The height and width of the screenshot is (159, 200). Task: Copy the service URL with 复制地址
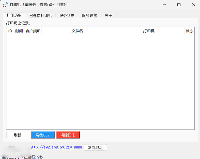[x=95, y=148]
